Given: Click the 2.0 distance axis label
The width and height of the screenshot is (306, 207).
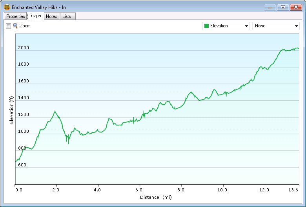Looking at the screenshot, I should coord(56,190).
